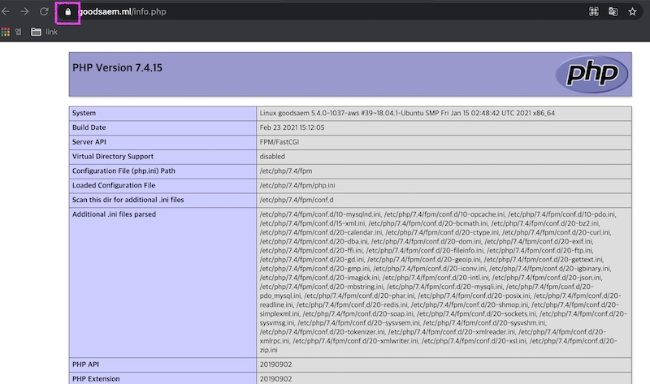Open the grid extension icon in address bar
This screenshot has width=650, height=384.
(594, 11)
